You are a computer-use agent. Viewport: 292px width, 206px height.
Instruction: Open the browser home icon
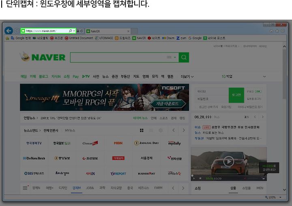271,31
